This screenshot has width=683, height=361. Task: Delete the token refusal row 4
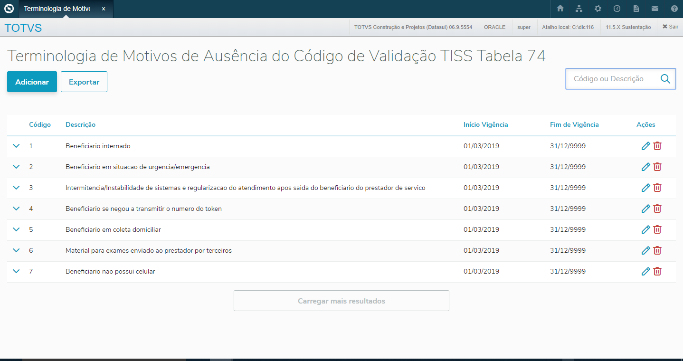point(657,209)
